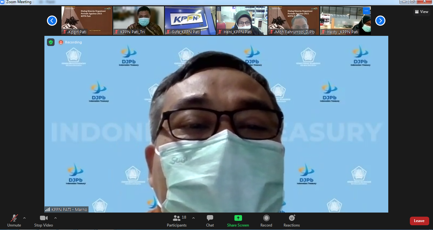
Task: Select the Heni_KPPN Pati video thumbnail
Action: click(242, 21)
